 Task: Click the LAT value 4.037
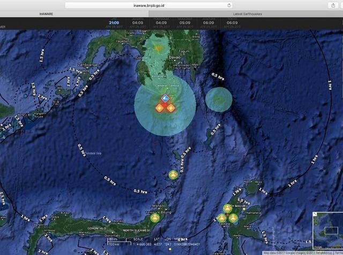point(158,244)
